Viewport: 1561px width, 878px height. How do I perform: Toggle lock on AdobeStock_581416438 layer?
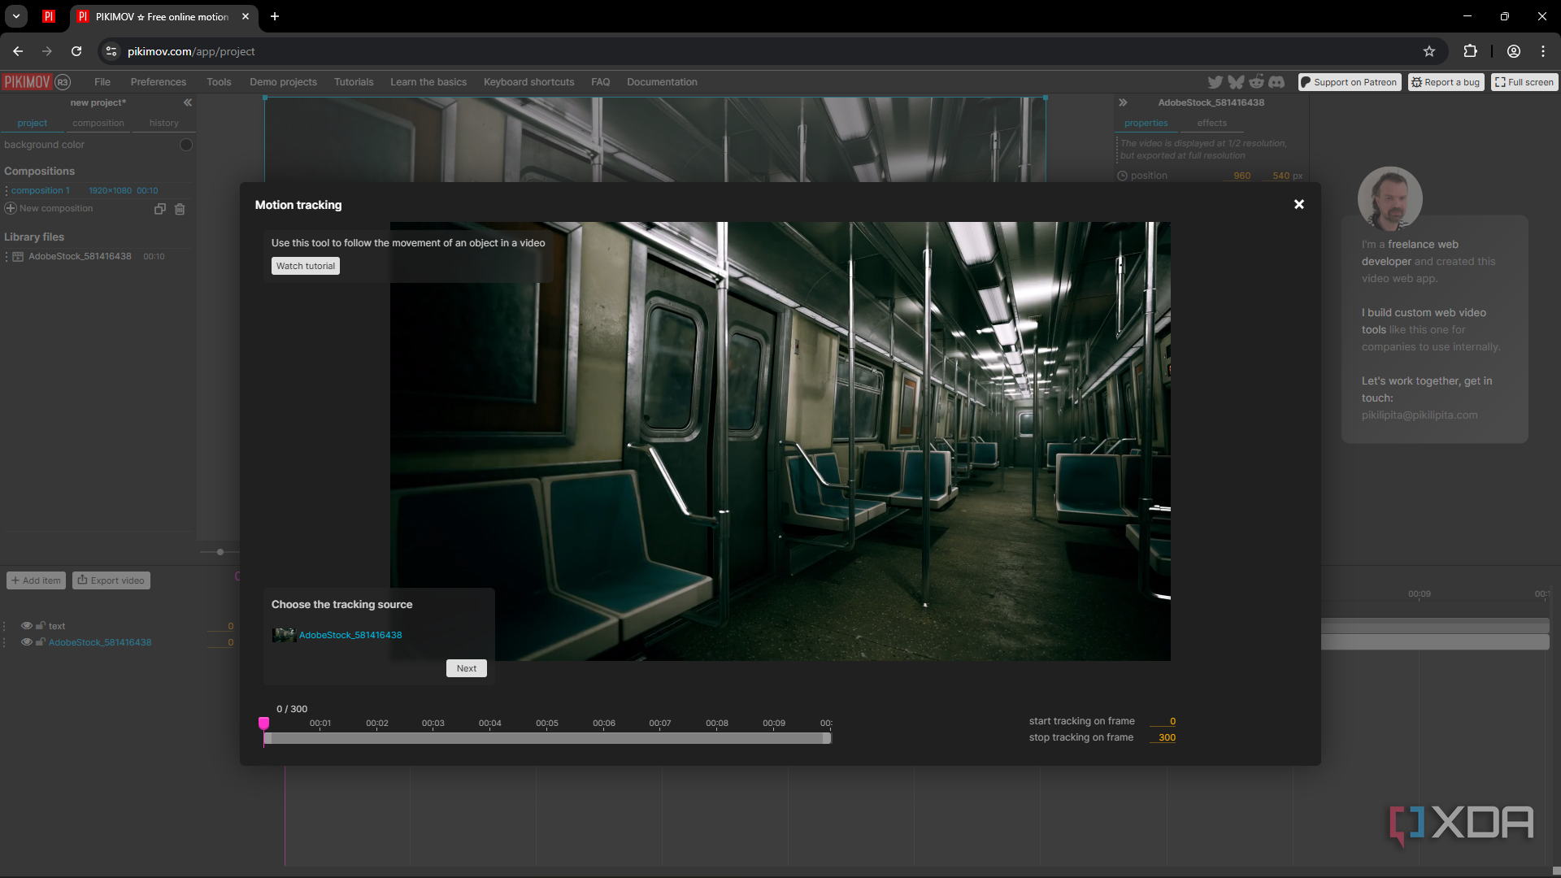point(40,642)
